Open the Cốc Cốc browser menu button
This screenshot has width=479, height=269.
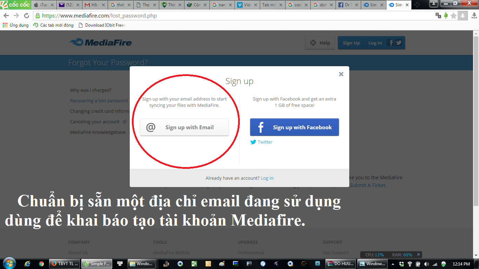[x=15, y=5]
